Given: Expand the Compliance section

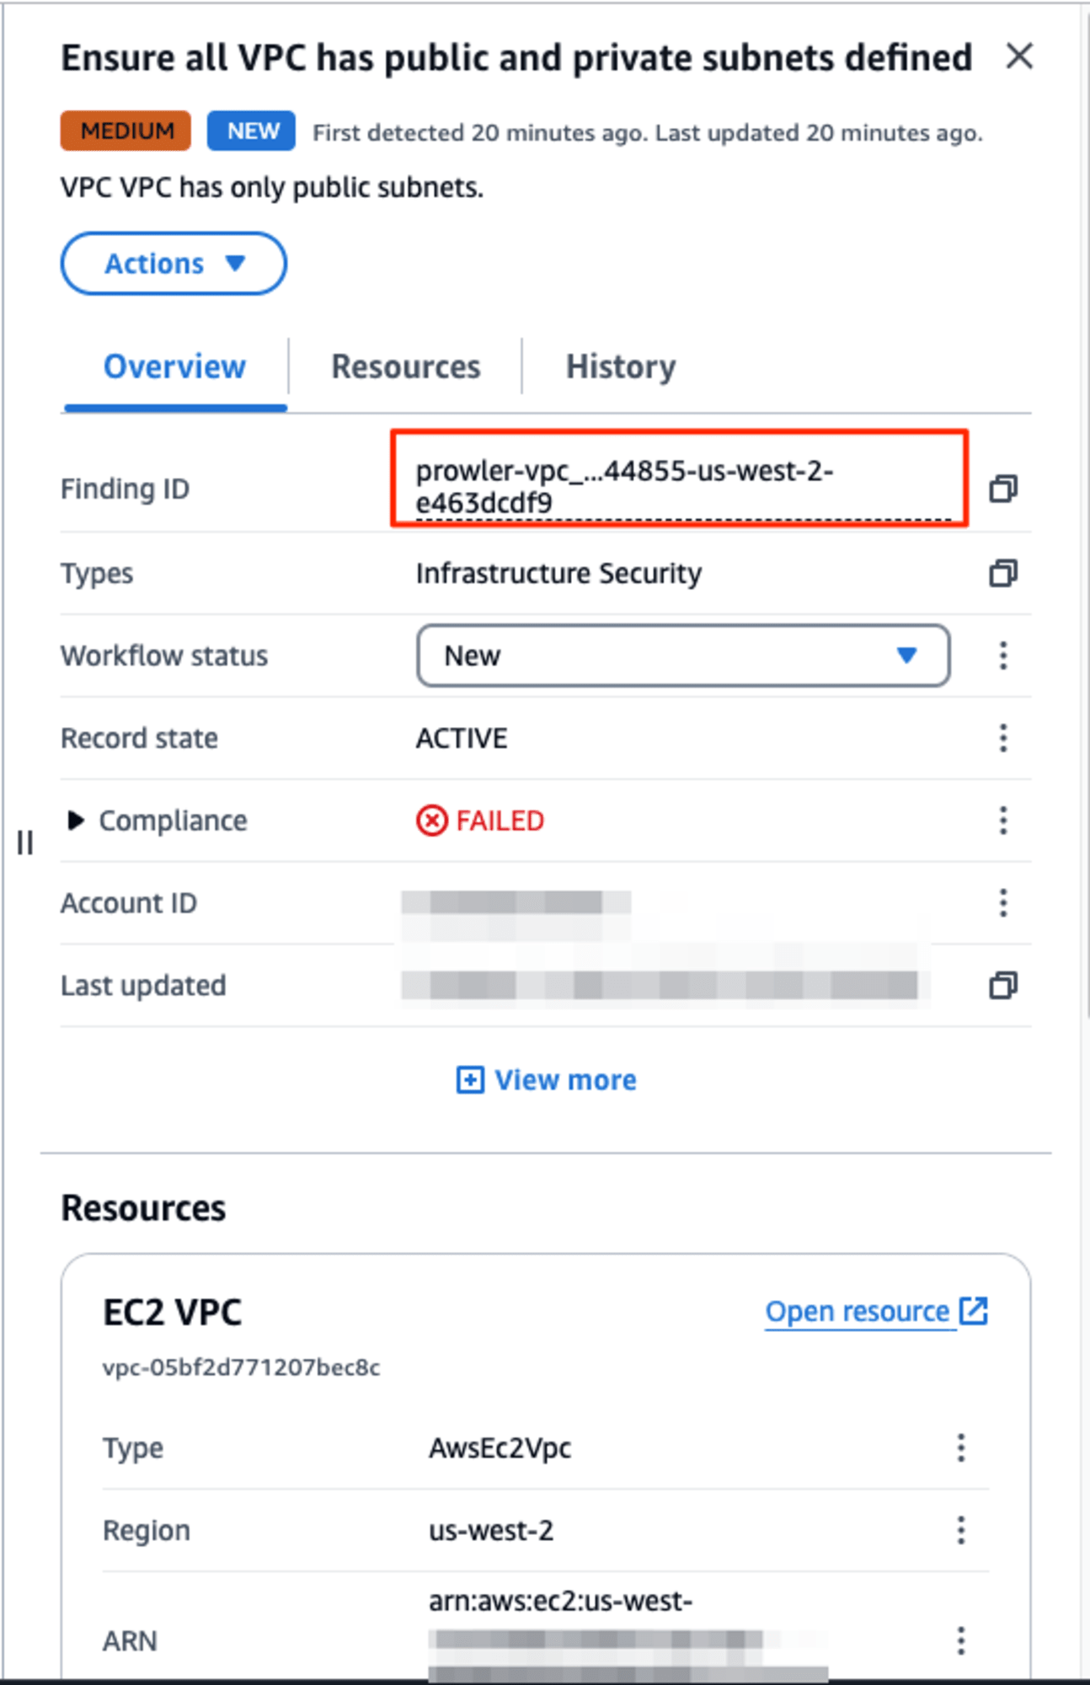Looking at the screenshot, I should click(x=75, y=820).
